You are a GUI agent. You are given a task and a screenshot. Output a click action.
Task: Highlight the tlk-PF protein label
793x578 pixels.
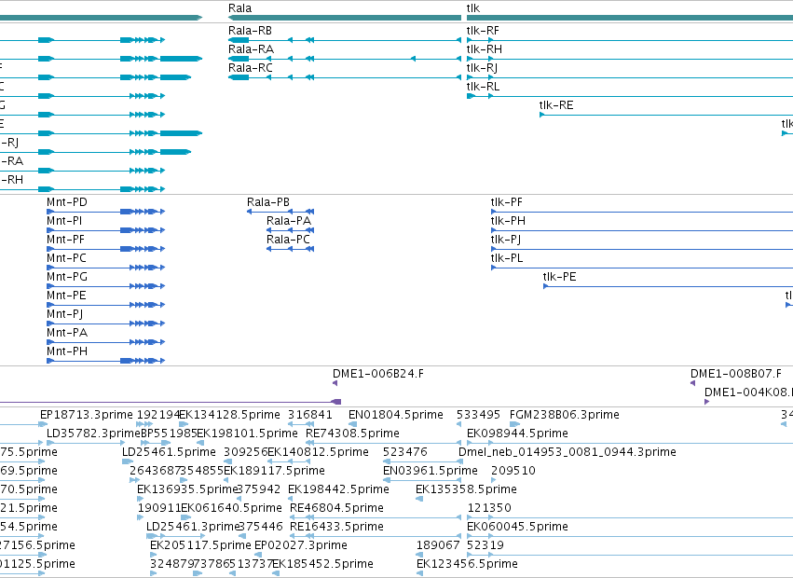click(x=506, y=202)
